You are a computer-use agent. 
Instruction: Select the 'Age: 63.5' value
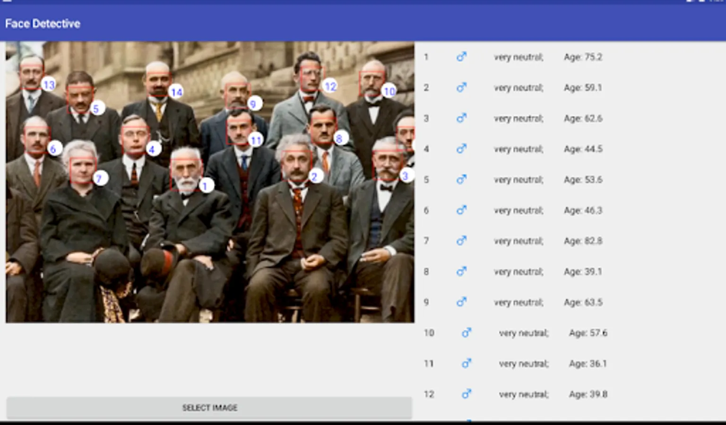(x=583, y=303)
